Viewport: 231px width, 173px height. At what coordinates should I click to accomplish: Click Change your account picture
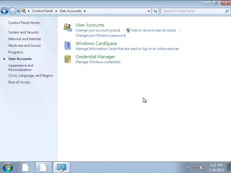click(98, 30)
